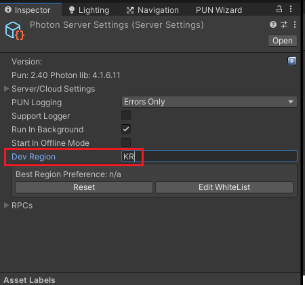Screen dimensions: 305x285
Task: Click the PUN Logging label
Action: pos(37,102)
